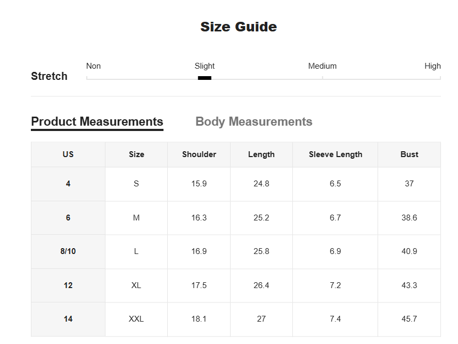Click the black Slight stretch indicator
This screenshot has height=344, width=458.
coord(205,78)
